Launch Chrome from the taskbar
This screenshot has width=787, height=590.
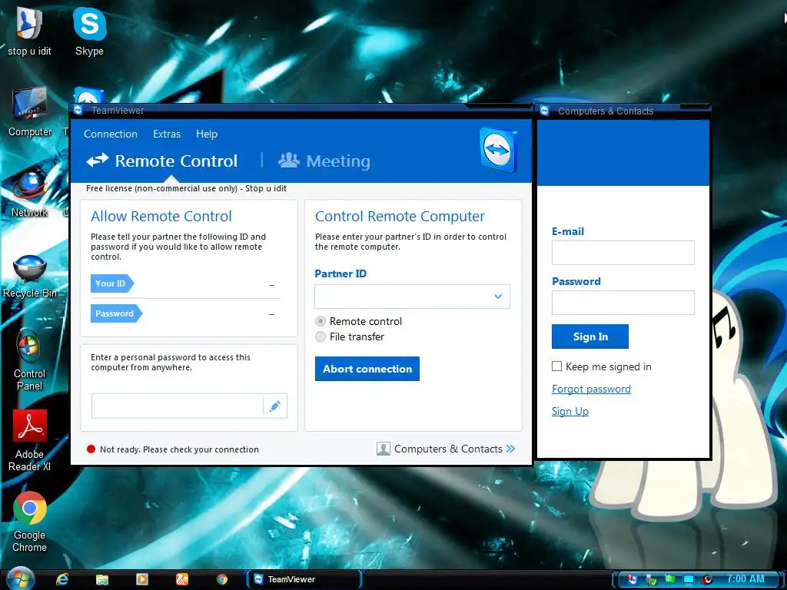point(222,579)
